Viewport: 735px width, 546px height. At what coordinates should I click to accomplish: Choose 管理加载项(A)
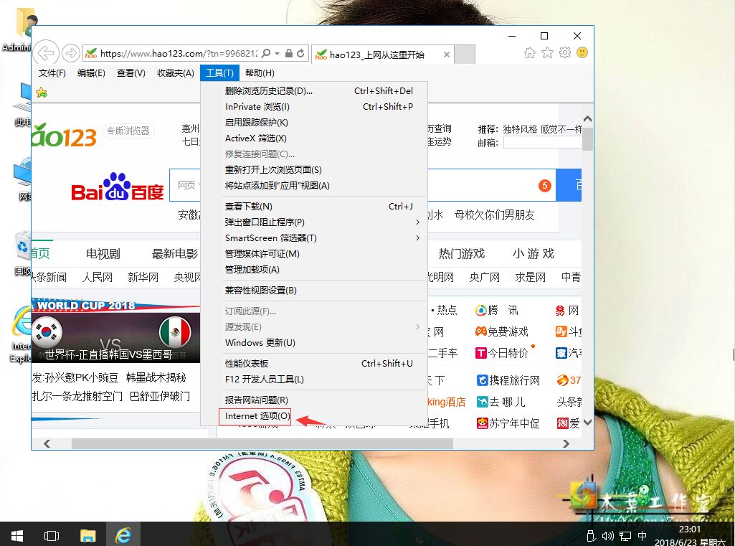click(x=313, y=270)
